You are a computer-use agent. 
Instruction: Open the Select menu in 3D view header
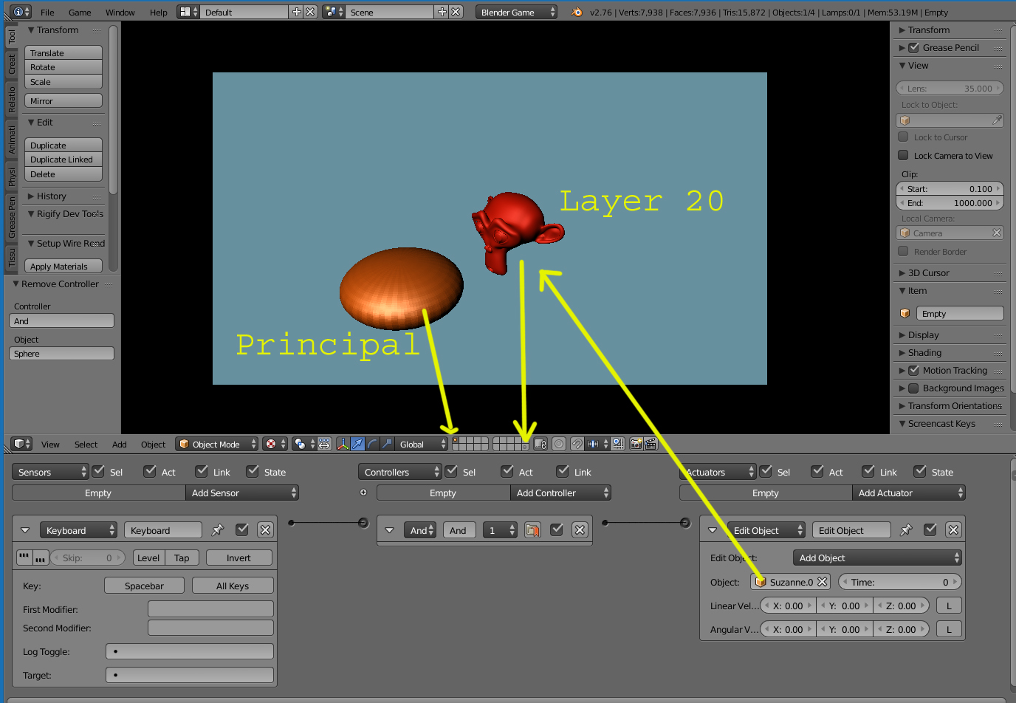[86, 445]
